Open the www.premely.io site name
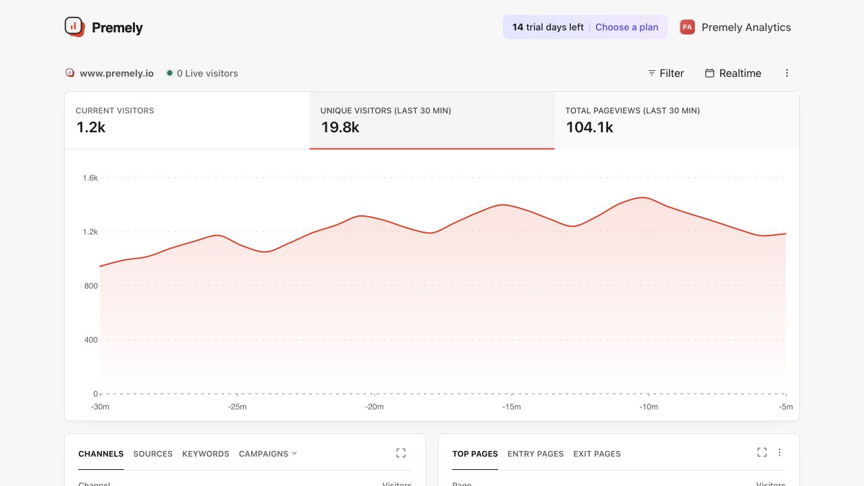This screenshot has width=864, height=486. [117, 73]
